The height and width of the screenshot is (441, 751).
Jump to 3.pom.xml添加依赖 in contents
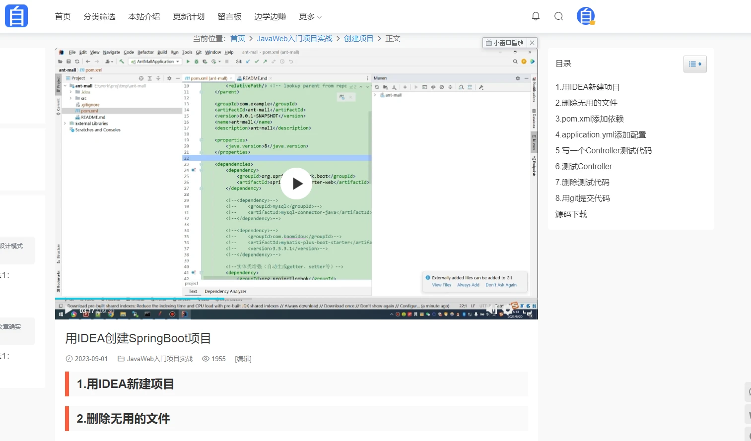pyautogui.click(x=589, y=119)
